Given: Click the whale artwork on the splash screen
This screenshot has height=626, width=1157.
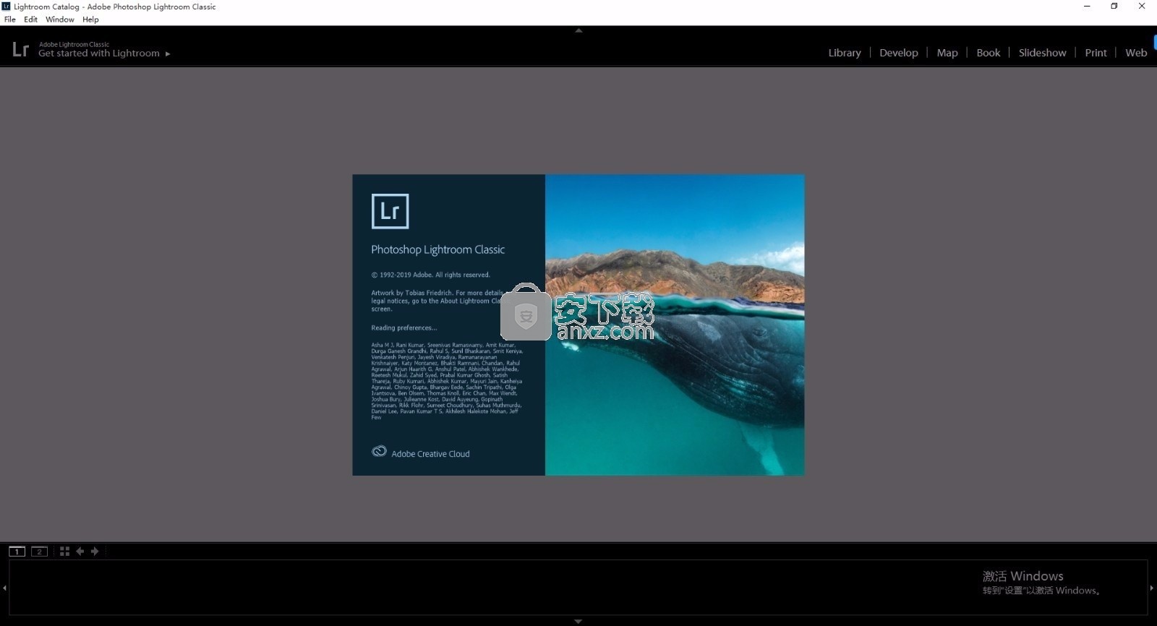Looking at the screenshot, I should pos(675,325).
